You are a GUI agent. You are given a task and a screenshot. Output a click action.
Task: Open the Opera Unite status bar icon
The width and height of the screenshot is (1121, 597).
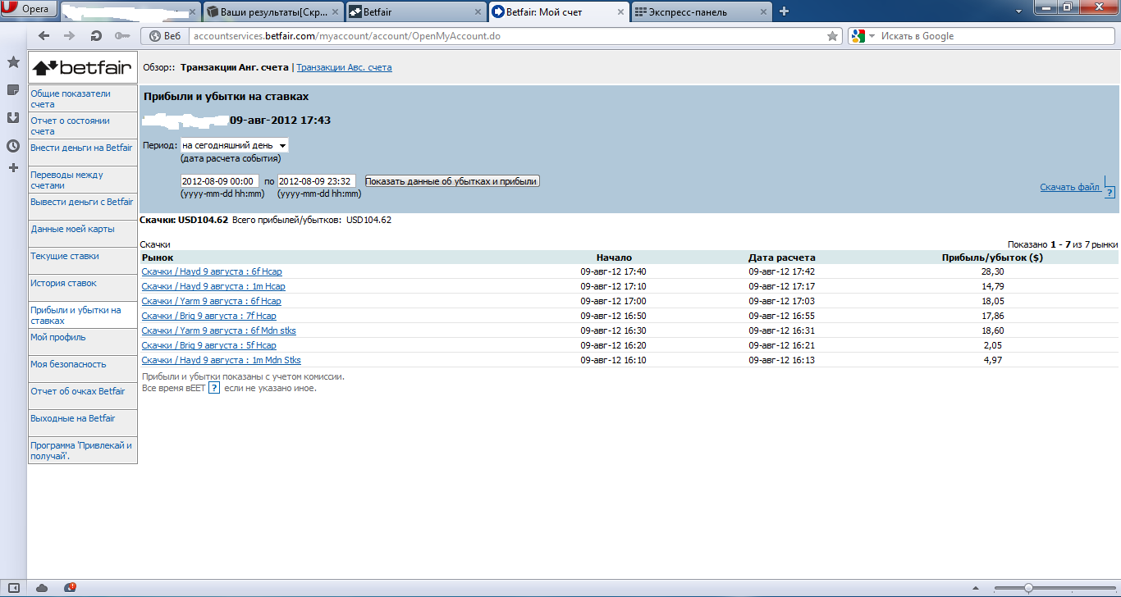click(71, 587)
